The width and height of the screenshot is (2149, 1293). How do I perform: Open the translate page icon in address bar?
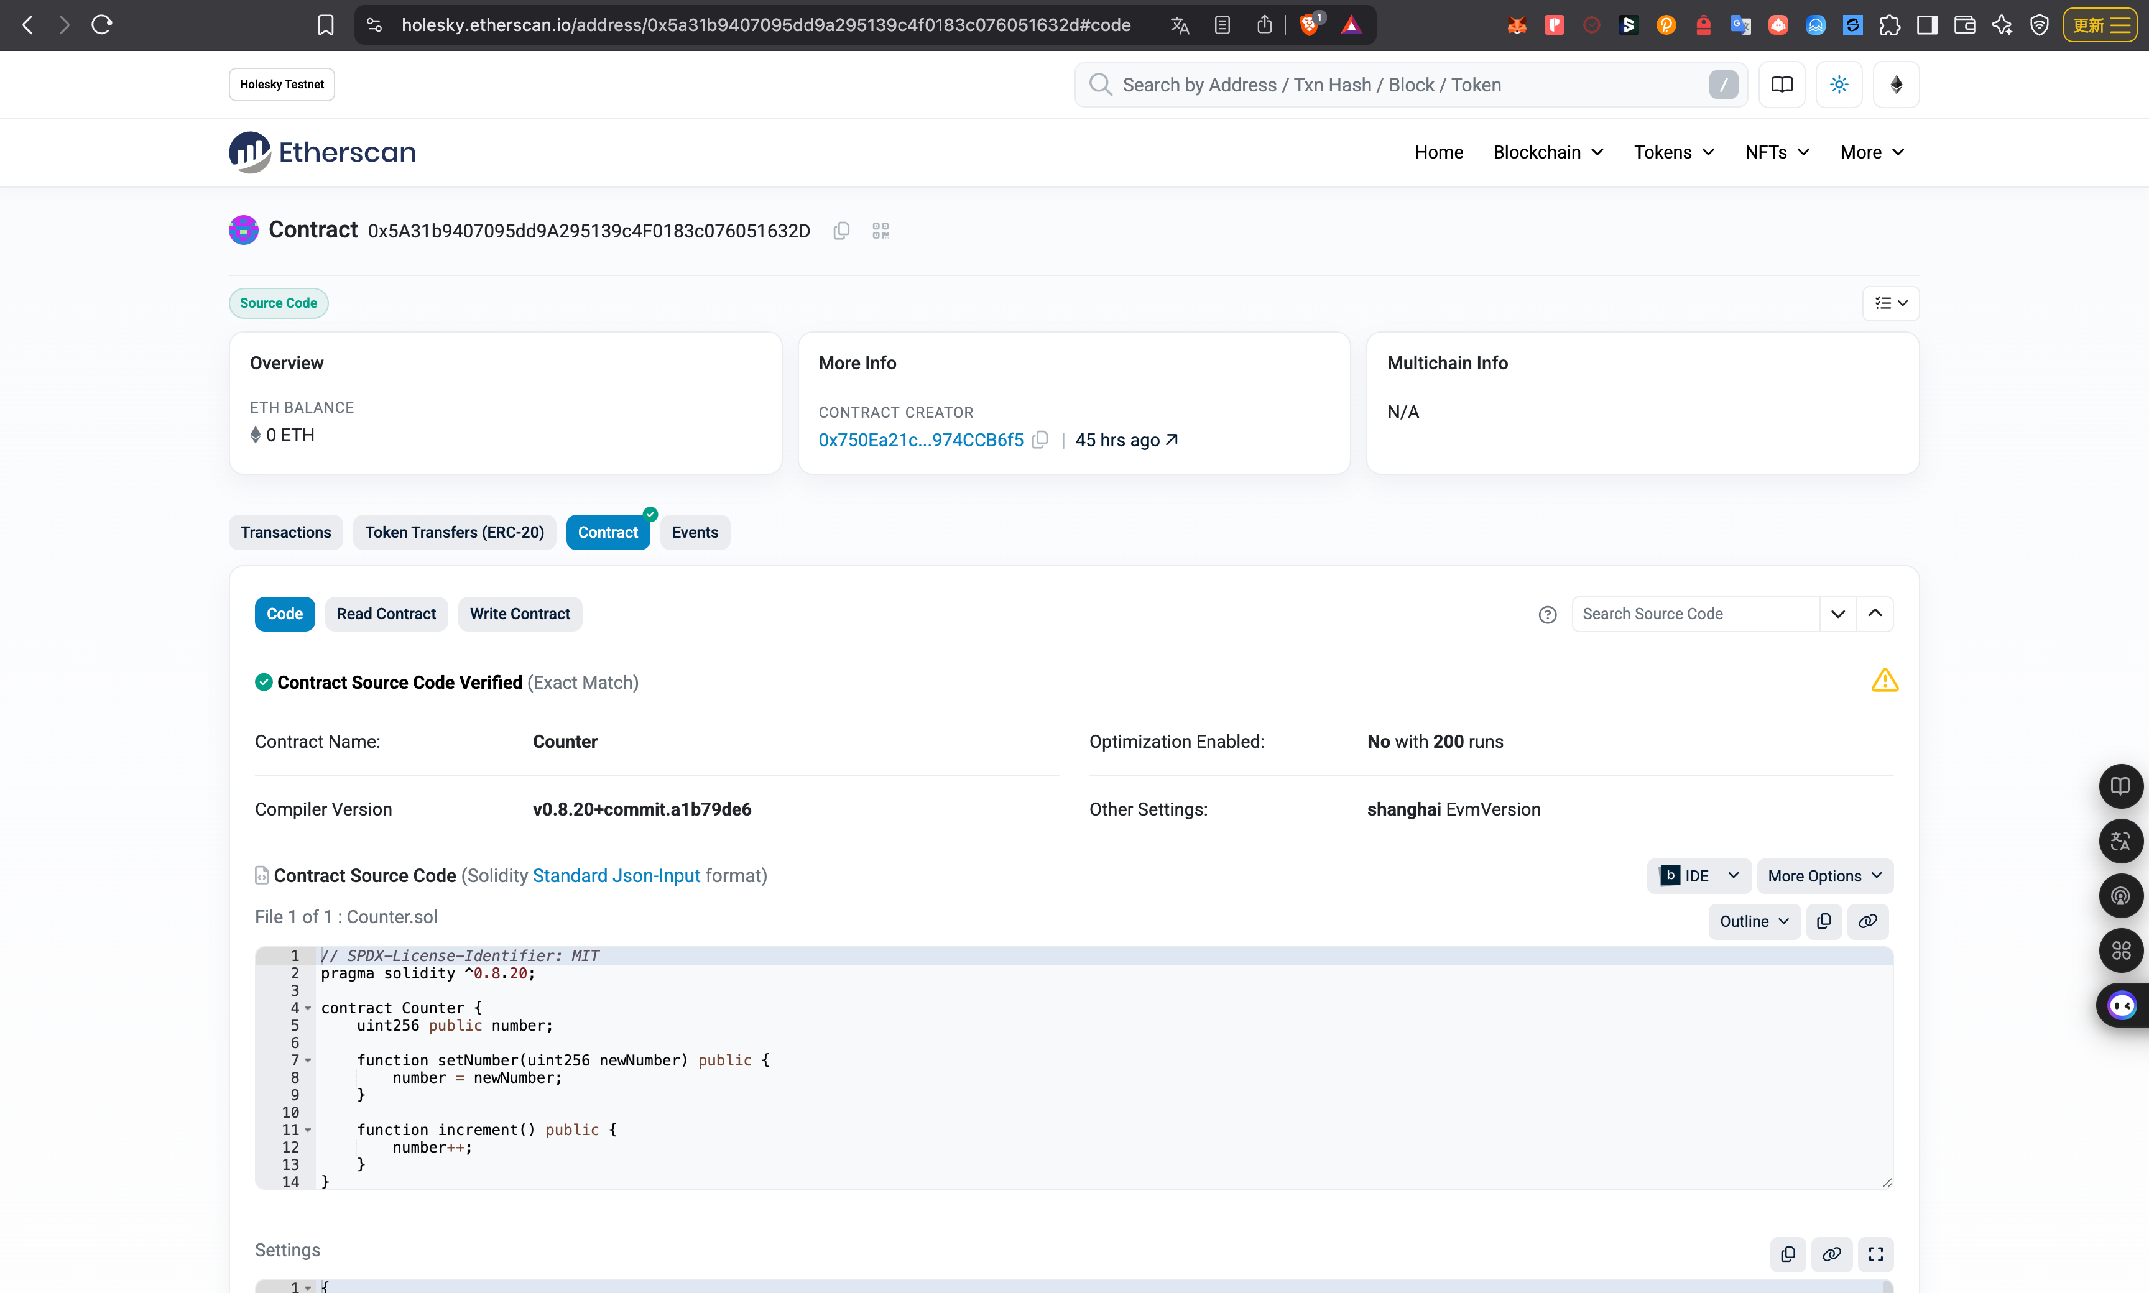click(1180, 25)
